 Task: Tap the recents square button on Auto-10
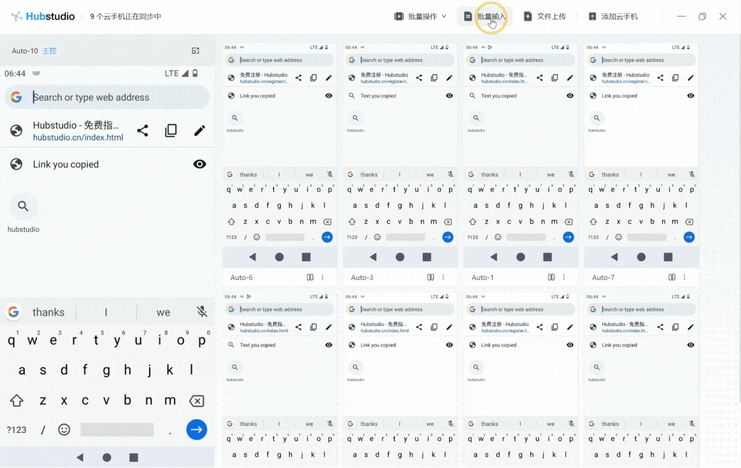point(134,457)
